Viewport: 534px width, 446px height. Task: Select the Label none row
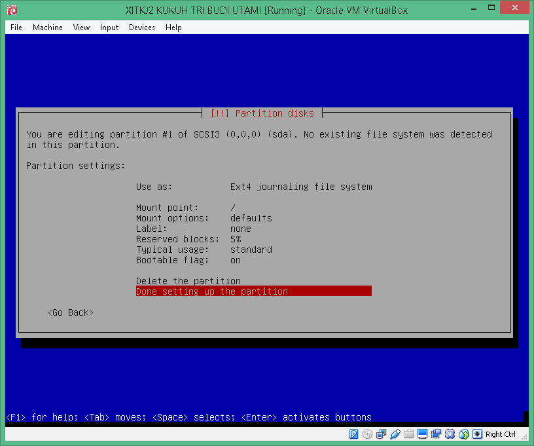194,229
